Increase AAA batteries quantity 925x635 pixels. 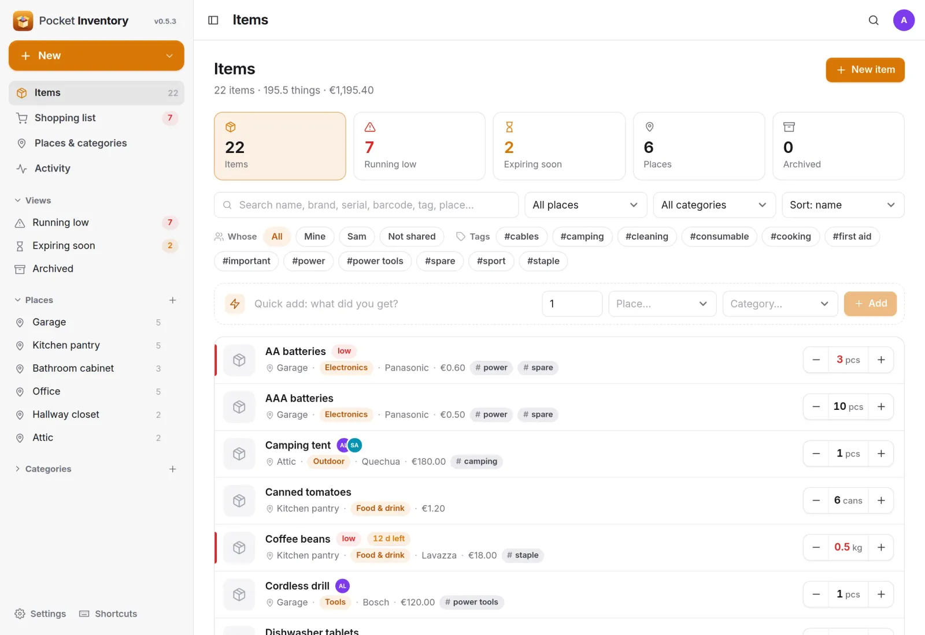(881, 406)
